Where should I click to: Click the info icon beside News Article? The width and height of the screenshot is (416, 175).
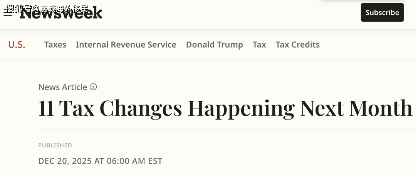click(x=93, y=87)
